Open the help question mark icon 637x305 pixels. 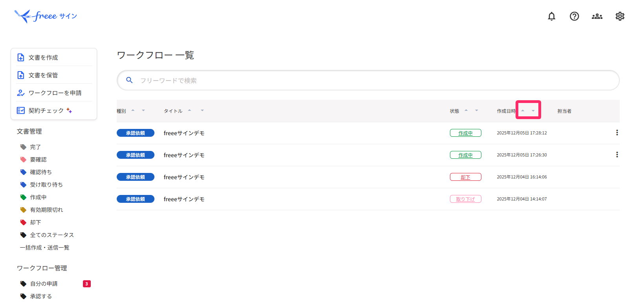574,16
